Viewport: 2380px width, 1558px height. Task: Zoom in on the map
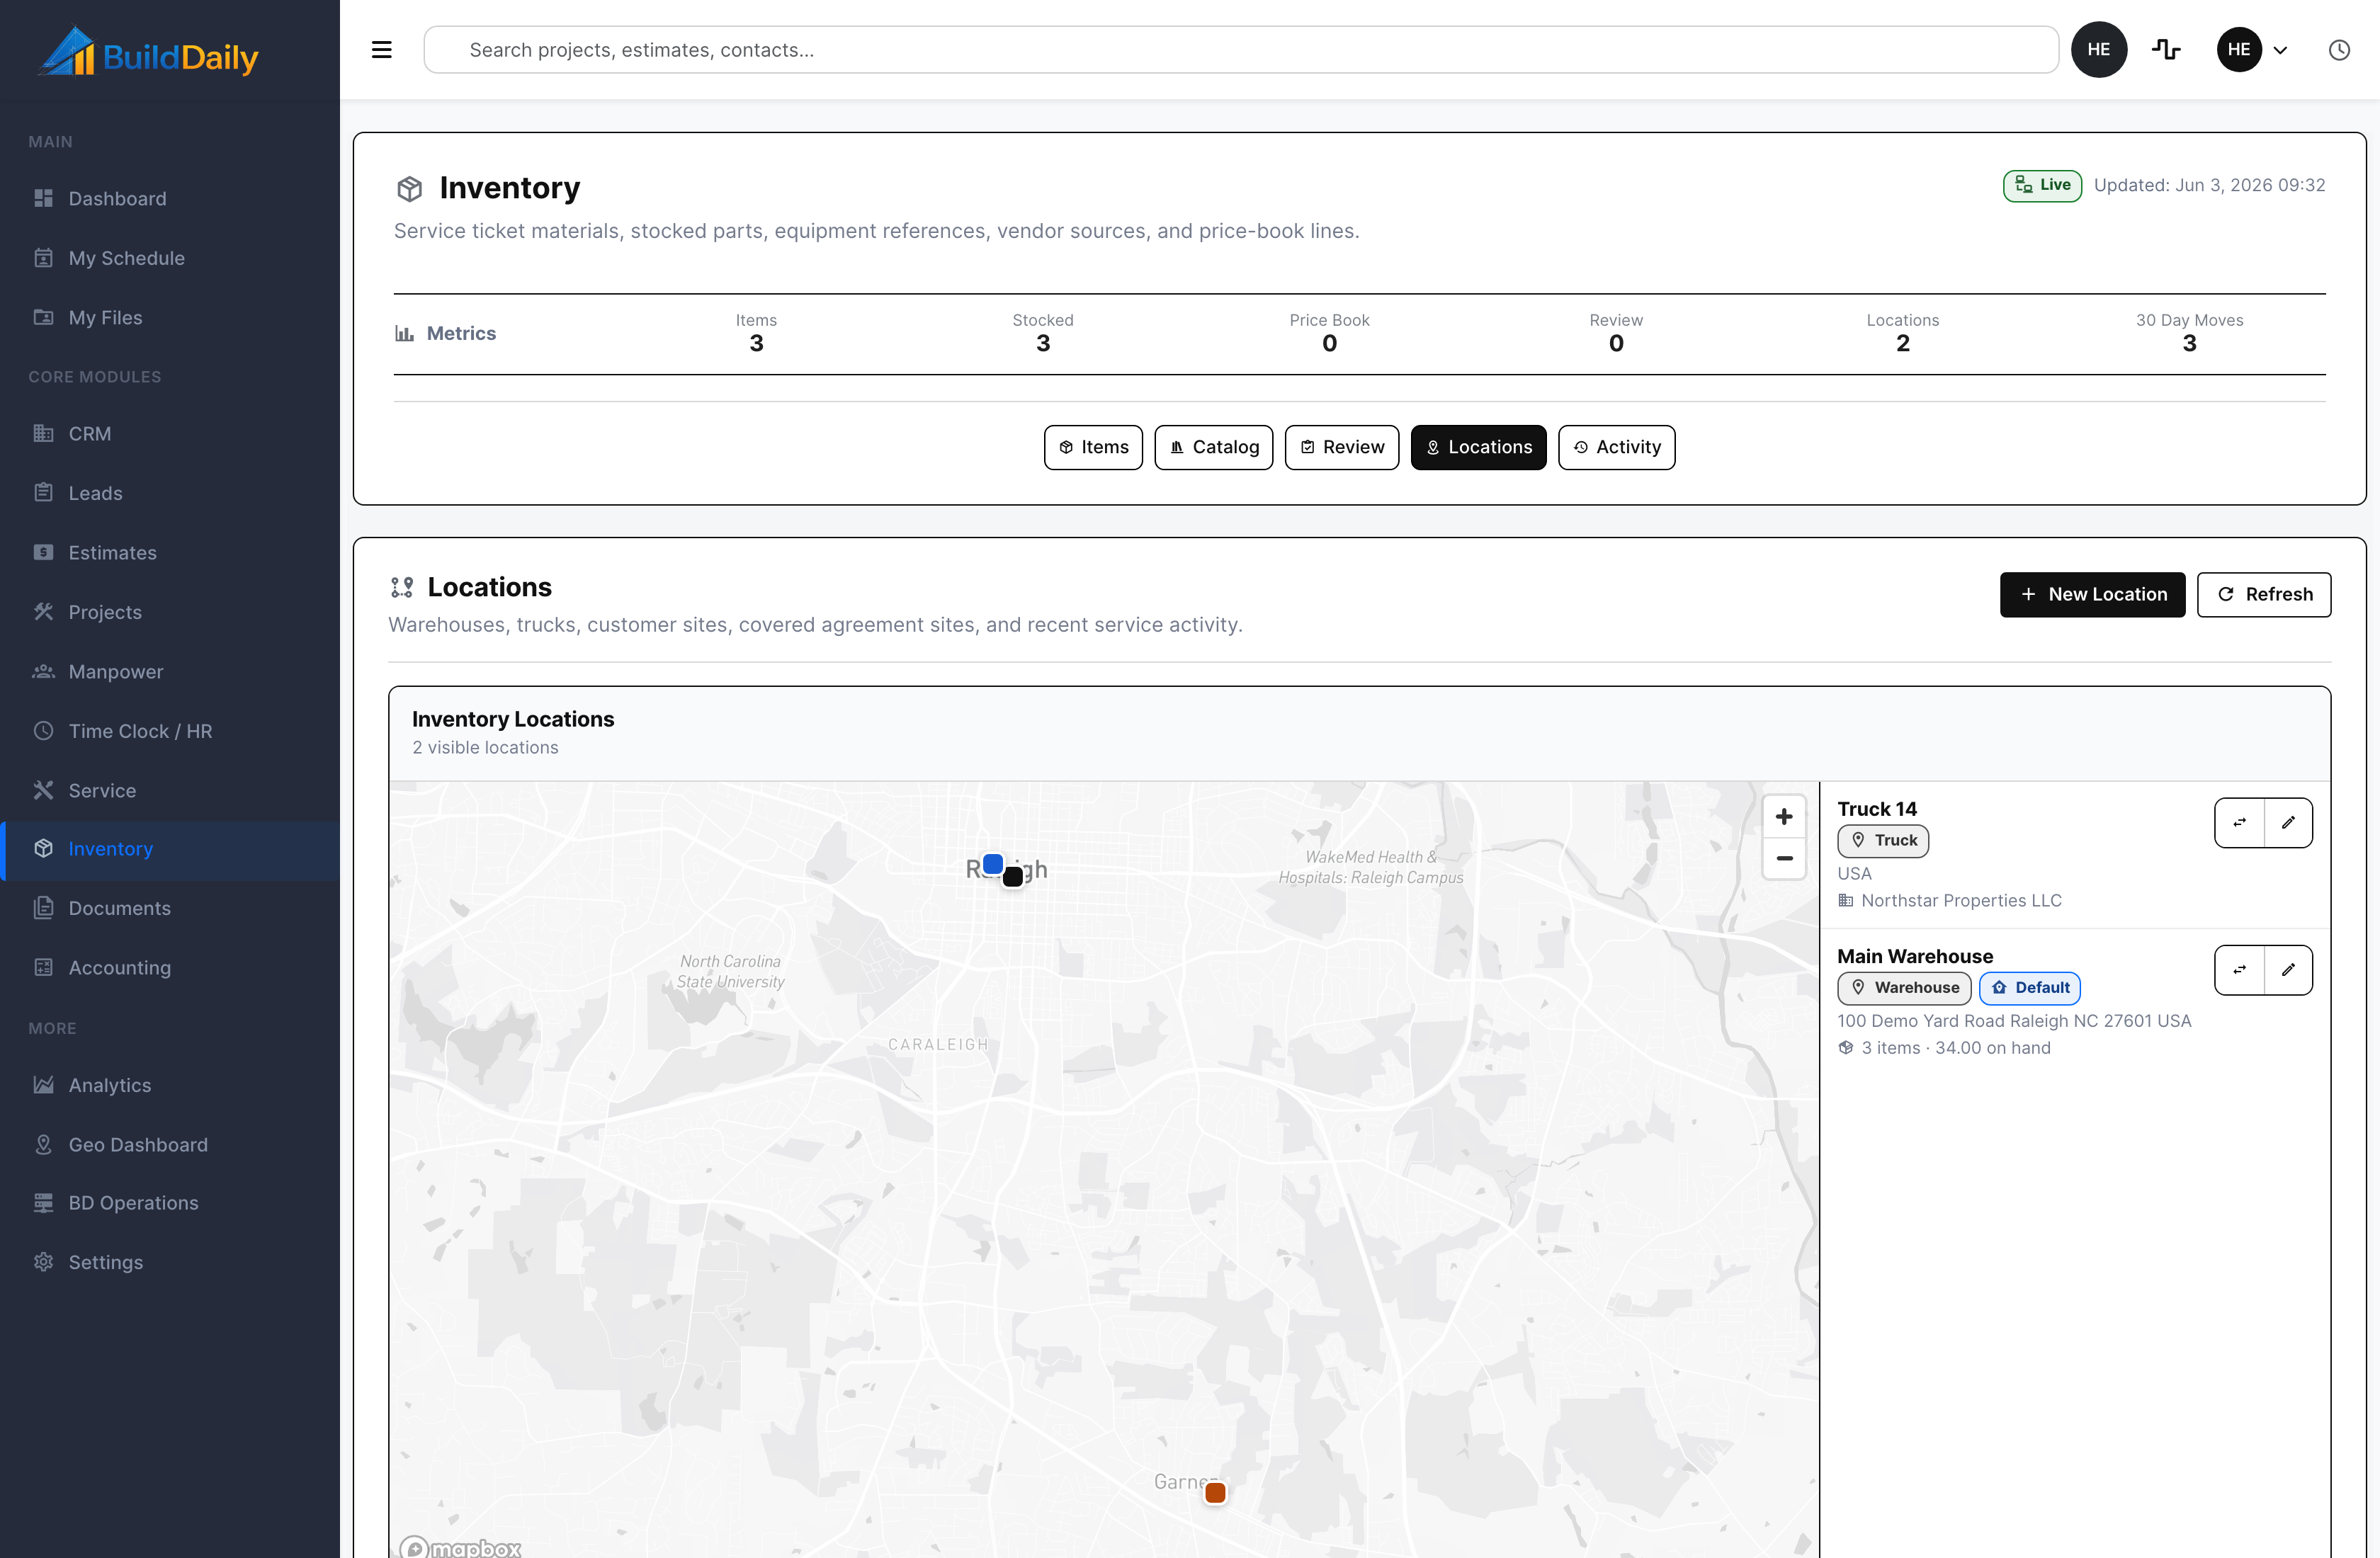(1784, 817)
